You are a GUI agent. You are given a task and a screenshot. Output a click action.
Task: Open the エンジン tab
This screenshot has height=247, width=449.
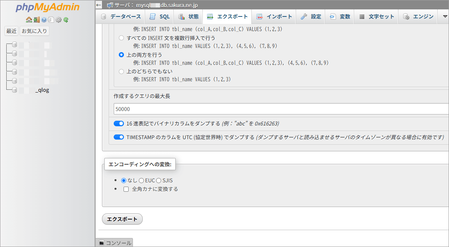tap(418, 16)
